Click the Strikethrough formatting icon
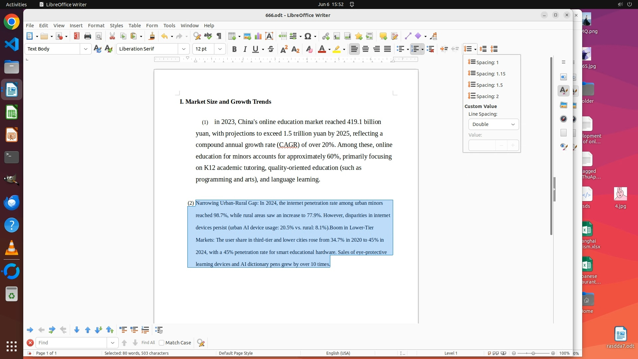The image size is (638, 359). (271, 49)
